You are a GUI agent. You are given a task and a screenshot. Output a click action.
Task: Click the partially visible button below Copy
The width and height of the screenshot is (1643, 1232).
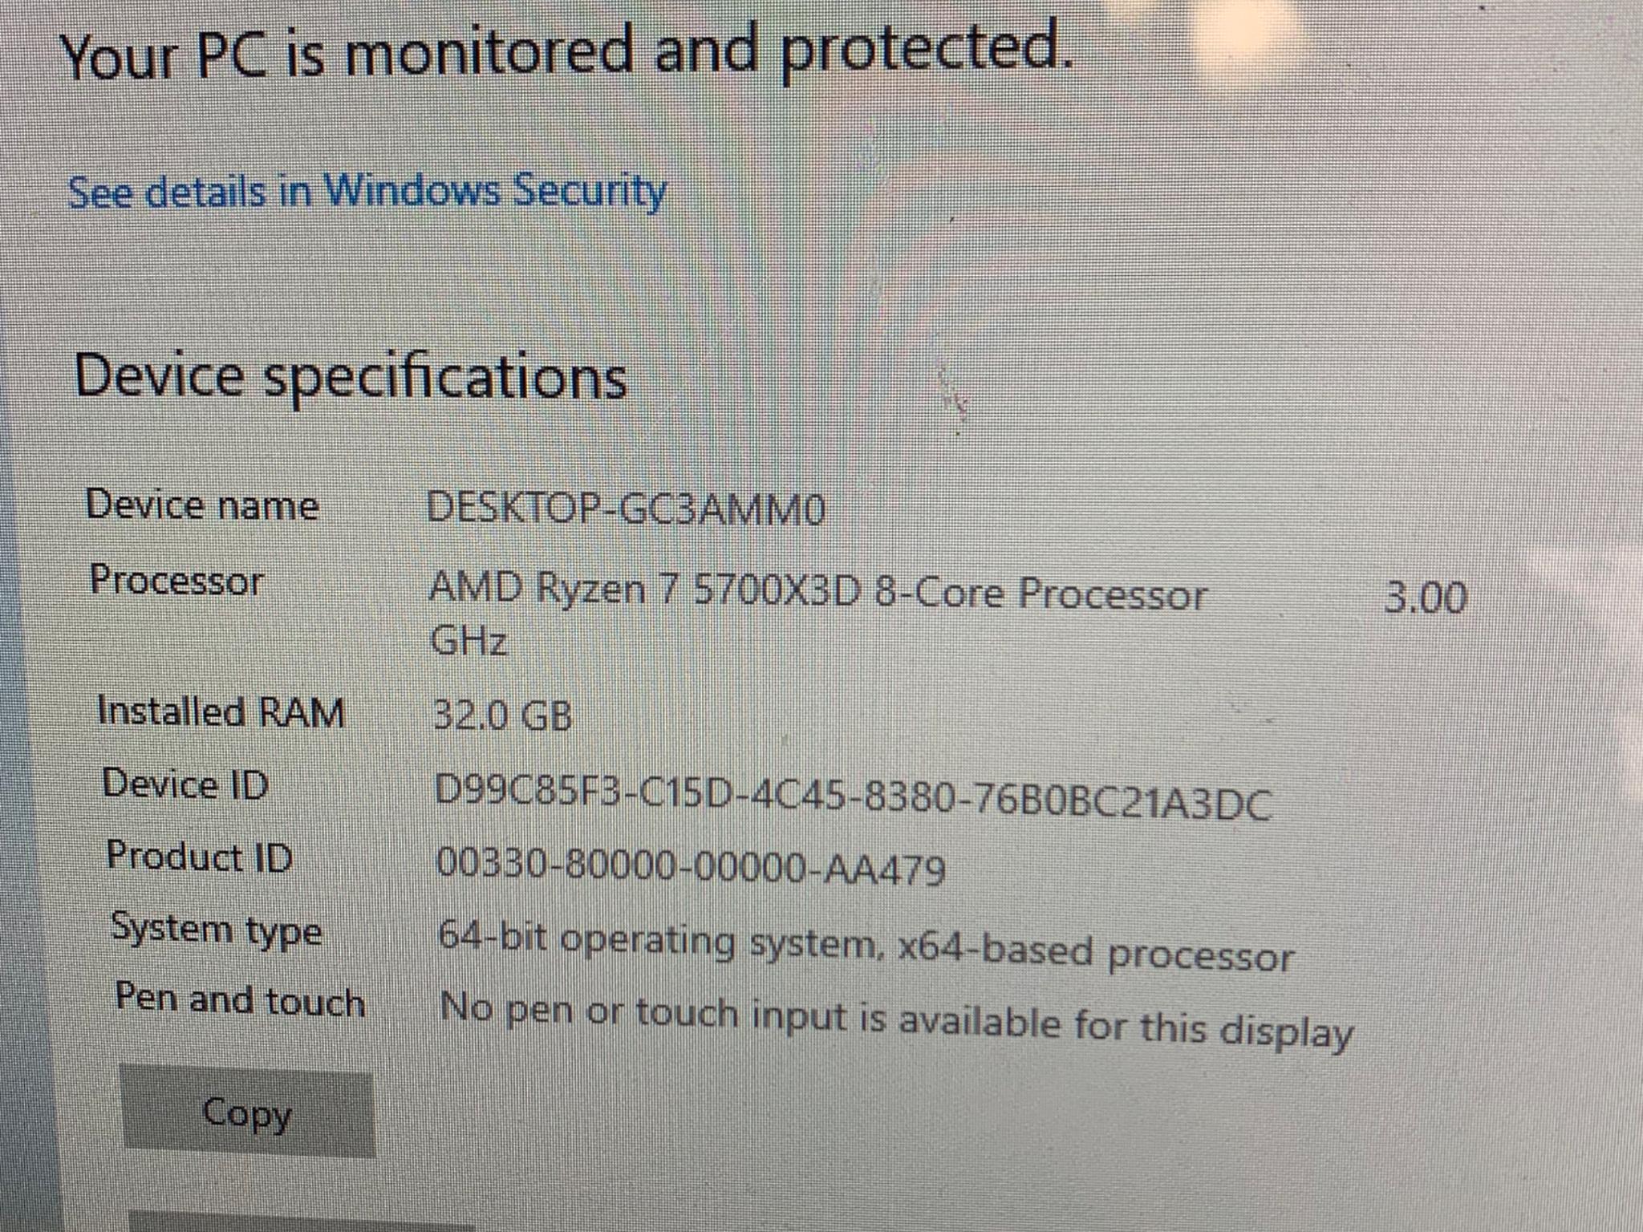301,1225
